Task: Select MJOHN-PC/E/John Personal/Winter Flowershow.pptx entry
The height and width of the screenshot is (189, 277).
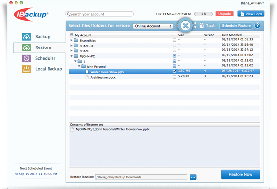Action: 113,129
